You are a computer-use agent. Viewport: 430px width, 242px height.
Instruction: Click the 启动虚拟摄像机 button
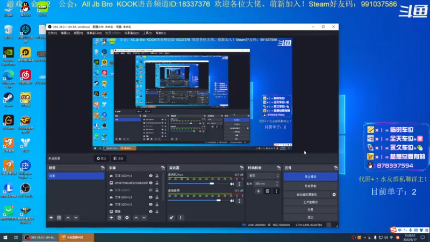tap(306, 195)
